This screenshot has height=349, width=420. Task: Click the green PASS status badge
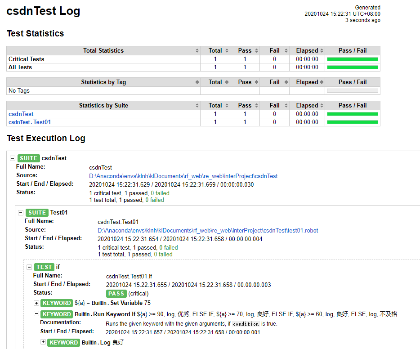[116, 294]
